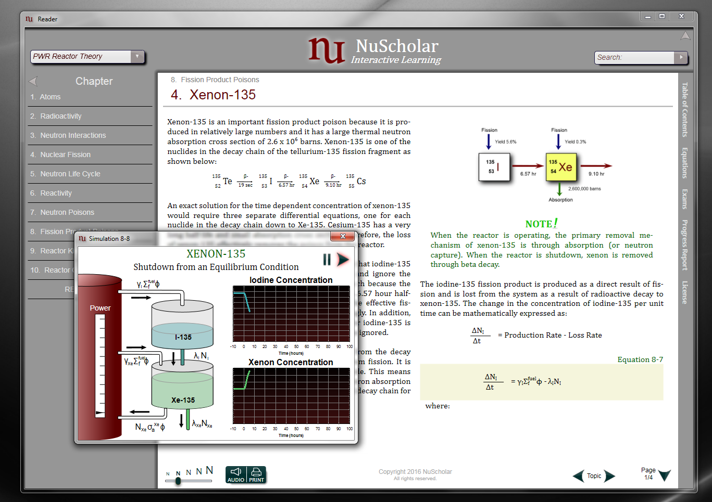Select the largest font size N
Screen dimensions: 712x502
[209, 470]
